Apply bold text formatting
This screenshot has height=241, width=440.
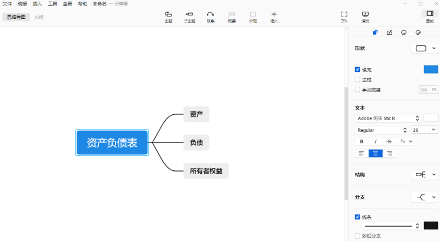click(x=362, y=141)
